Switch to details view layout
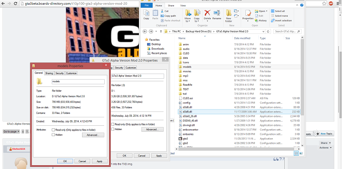Image resolution: width=342 pixels, height=169 pixels. [x=296, y=153]
